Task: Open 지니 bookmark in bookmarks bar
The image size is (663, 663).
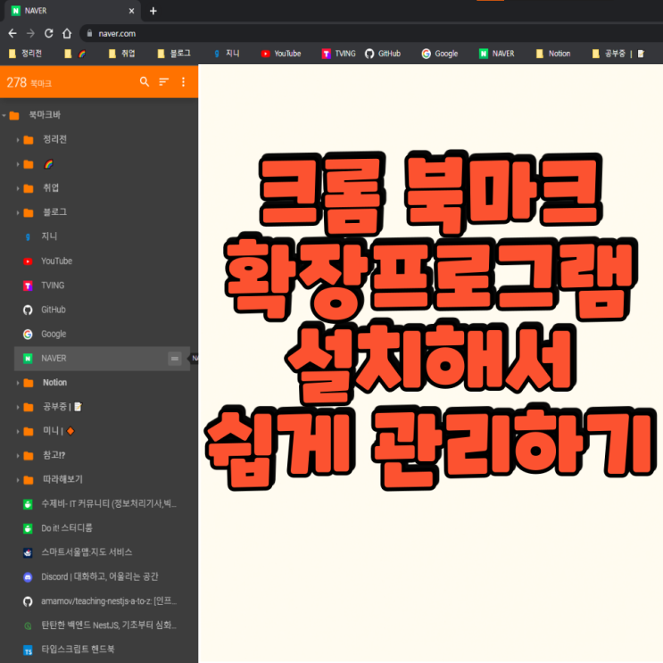Action: (x=227, y=54)
